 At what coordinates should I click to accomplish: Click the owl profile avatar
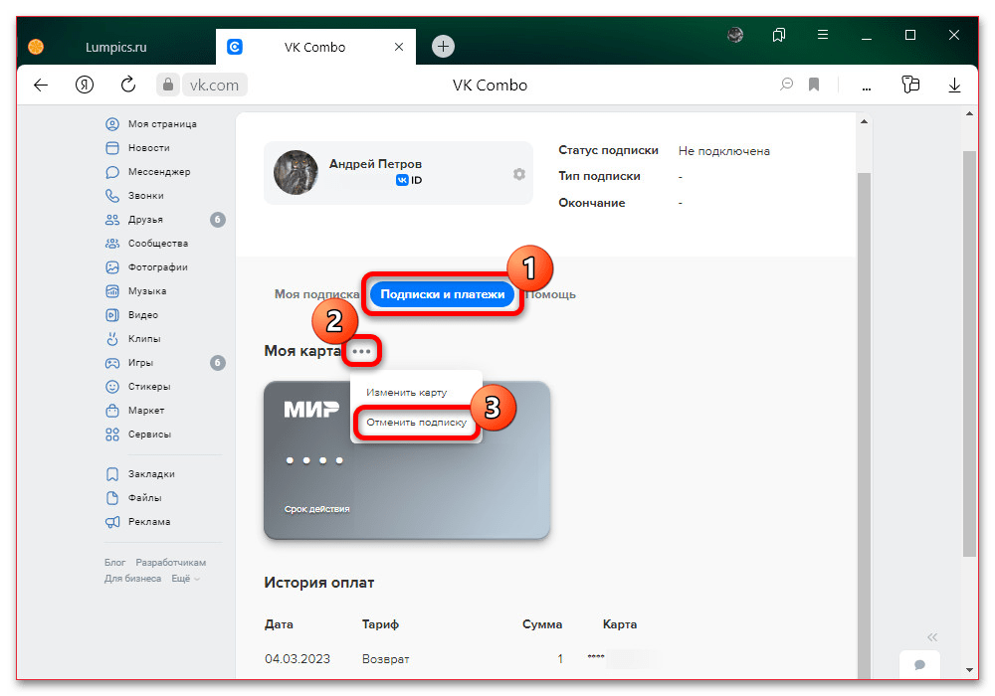[296, 172]
